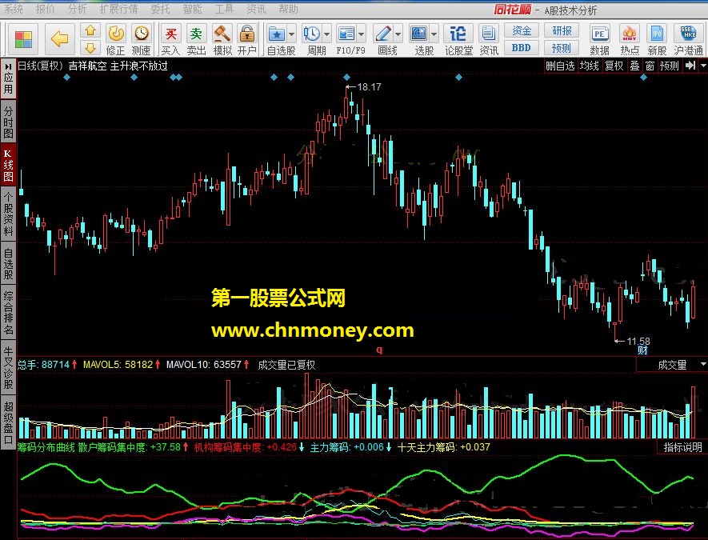
Task: Go back with the yellow left arrow
Action: [60, 39]
